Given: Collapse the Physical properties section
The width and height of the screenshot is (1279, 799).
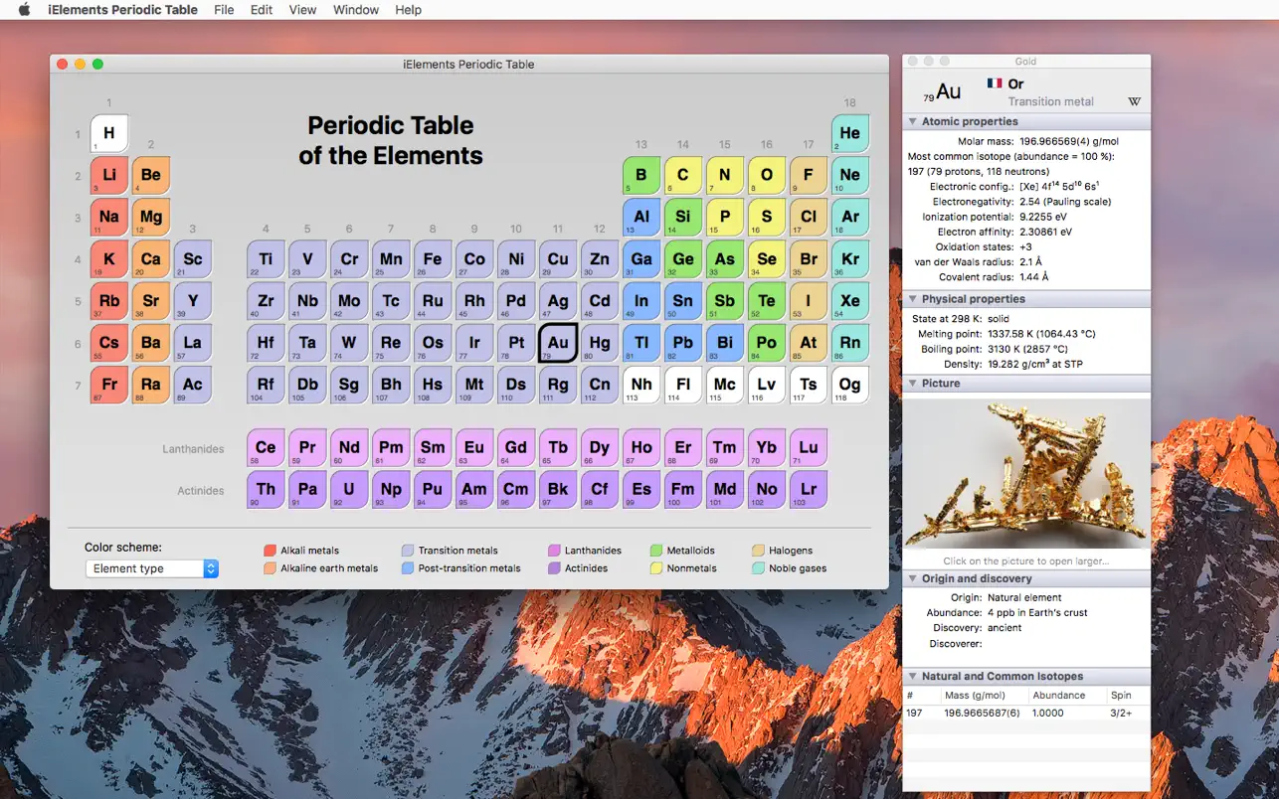Looking at the screenshot, I should click(913, 298).
